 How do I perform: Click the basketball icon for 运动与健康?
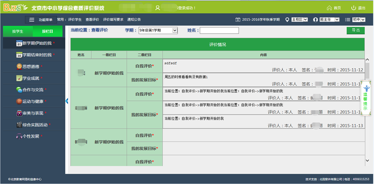[19, 101]
